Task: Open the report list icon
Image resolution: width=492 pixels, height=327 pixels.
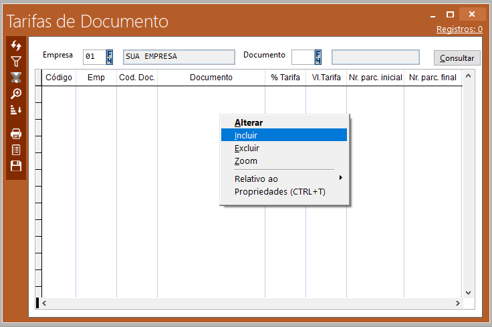Action: (x=16, y=150)
